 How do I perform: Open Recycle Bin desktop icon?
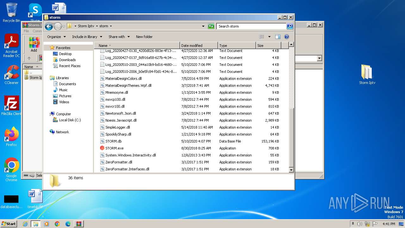[x=11, y=13]
